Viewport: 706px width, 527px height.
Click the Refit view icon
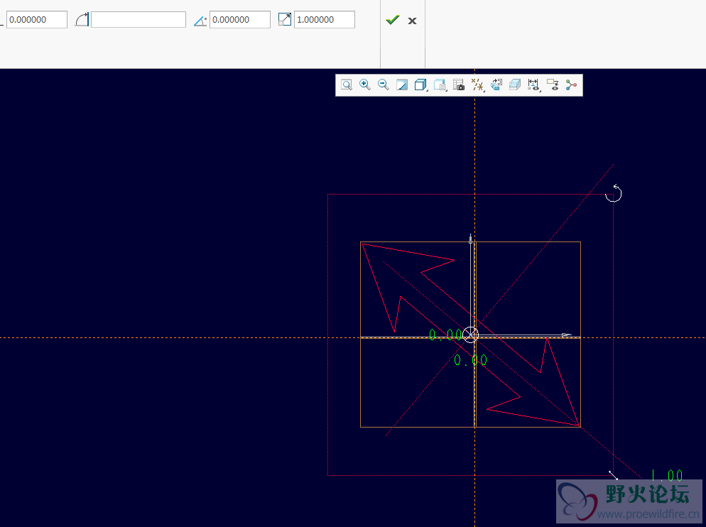tap(347, 85)
